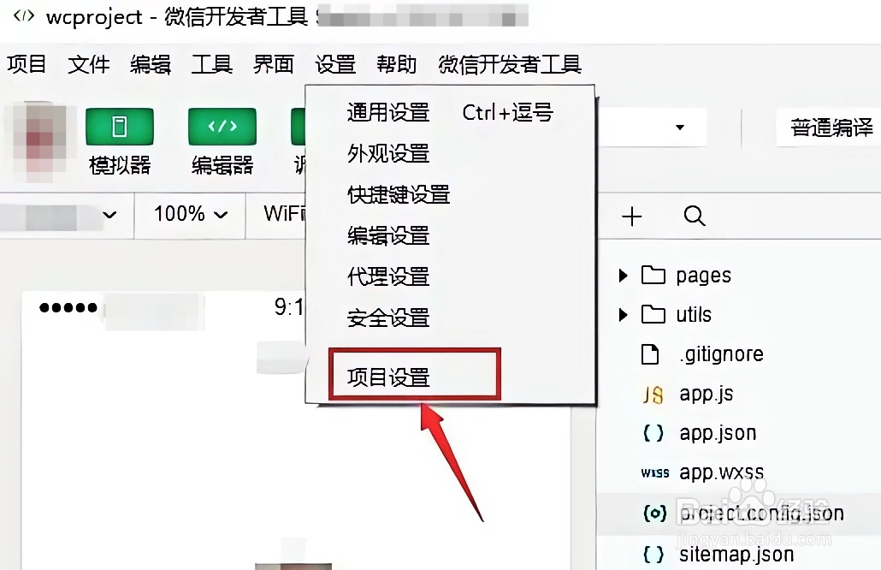
Task: Open file search with magnifier icon
Action: [695, 216]
